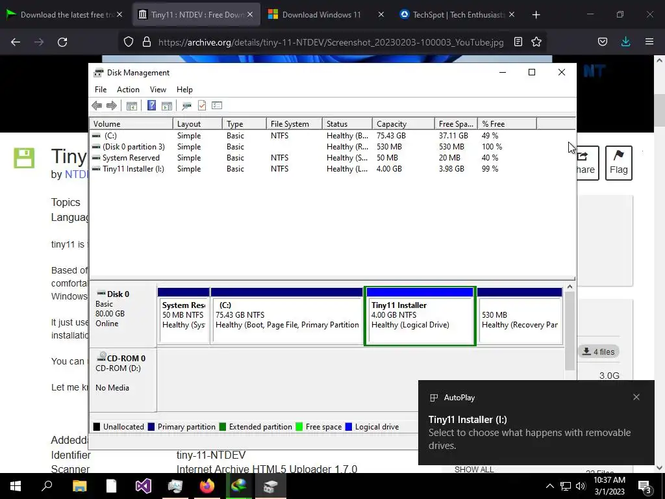
Task: Open the Action menu
Action: [x=128, y=90]
